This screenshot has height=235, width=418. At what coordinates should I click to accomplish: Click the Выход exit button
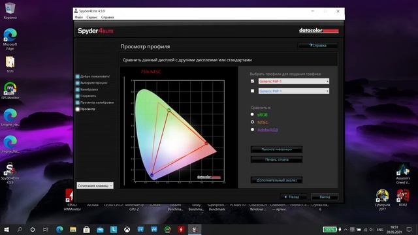[x=325, y=197]
